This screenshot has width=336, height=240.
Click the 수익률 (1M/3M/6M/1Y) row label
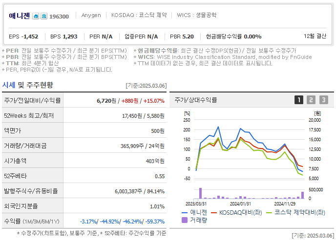(32, 221)
